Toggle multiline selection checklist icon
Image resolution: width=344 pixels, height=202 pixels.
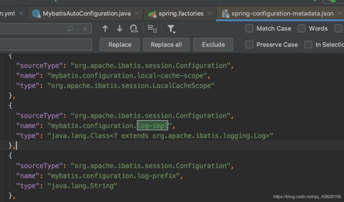152,29
